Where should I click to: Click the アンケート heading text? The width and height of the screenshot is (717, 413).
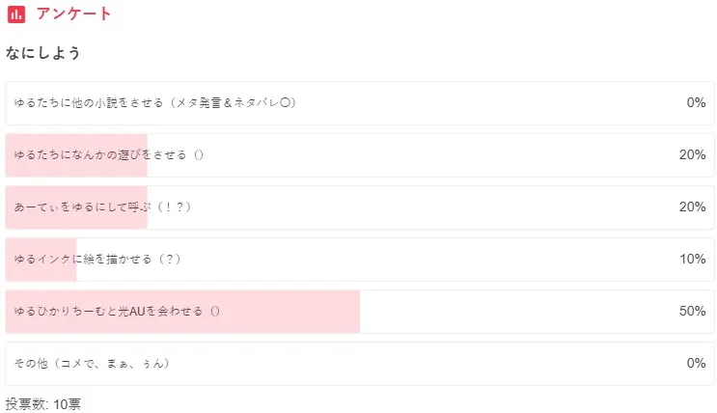coord(74,14)
